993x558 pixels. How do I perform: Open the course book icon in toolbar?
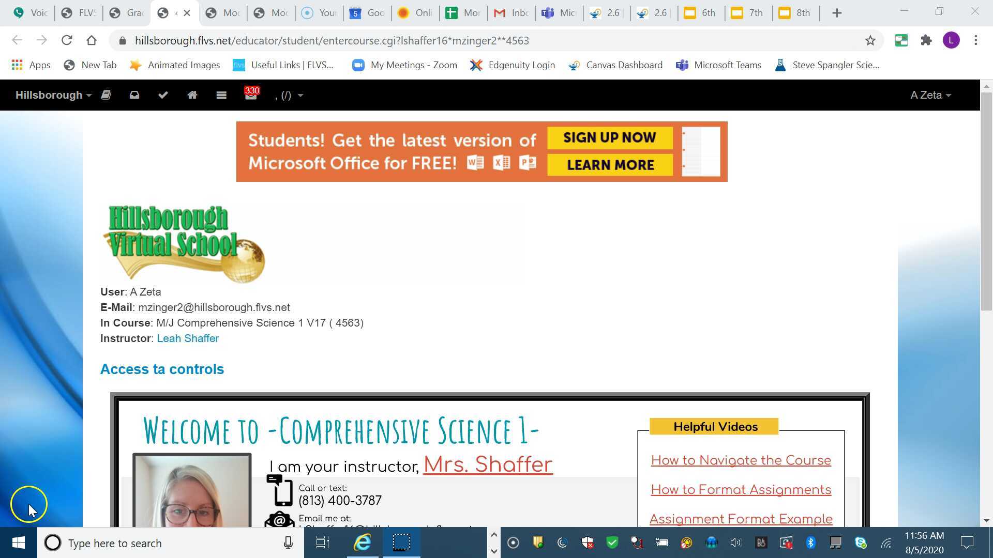(x=106, y=95)
